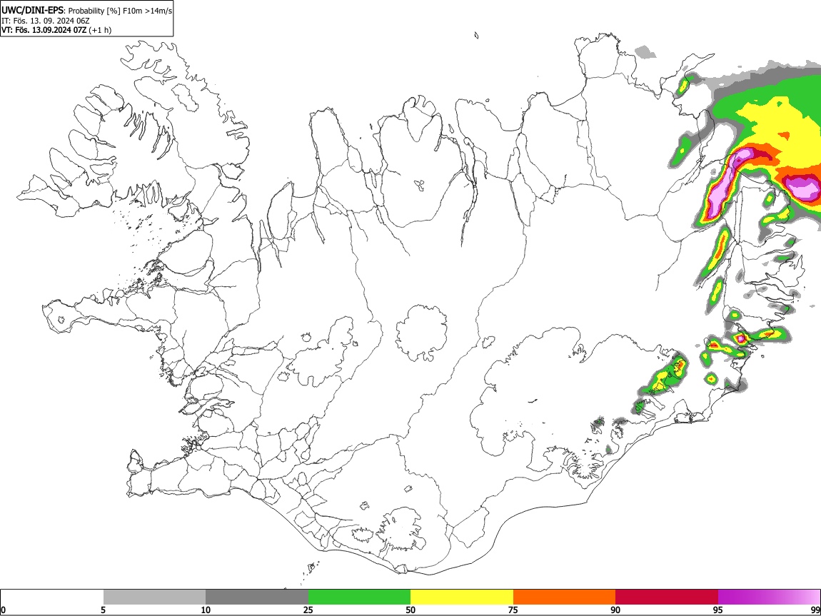Click the yellow 50-75% legend swatch
The height and width of the screenshot is (616, 821).
[x=462, y=597]
